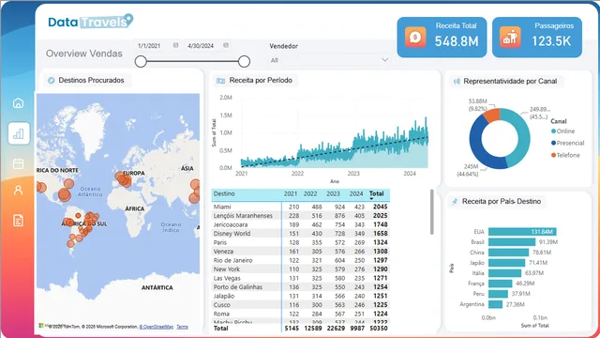The height and width of the screenshot is (338, 600).
Task: Click the Passageiros traveler icon
Action: (x=510, y=38)
